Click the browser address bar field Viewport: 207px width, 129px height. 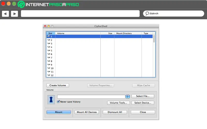(x=80, y=14)
